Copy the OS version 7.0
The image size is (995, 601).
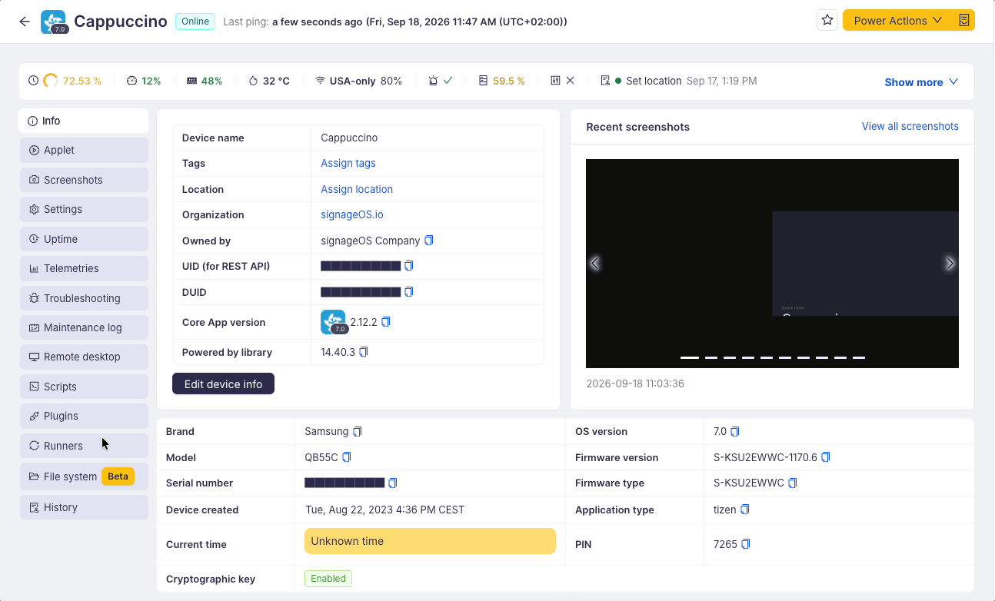pyautogui.click(x=735, y=432)
